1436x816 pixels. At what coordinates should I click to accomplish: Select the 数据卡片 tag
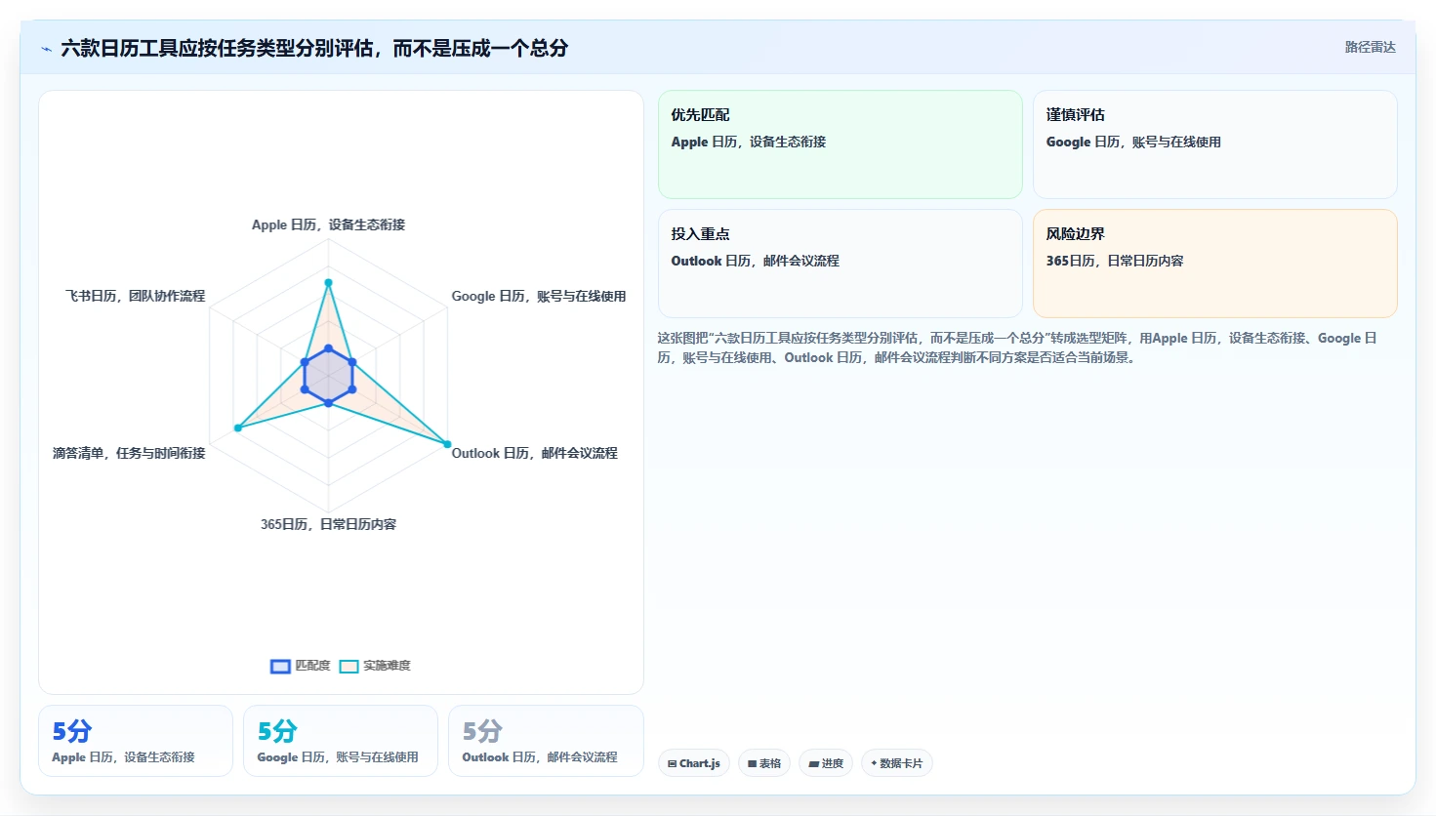point(896,763)
